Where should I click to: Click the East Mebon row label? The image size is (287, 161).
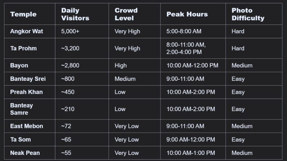27,126
